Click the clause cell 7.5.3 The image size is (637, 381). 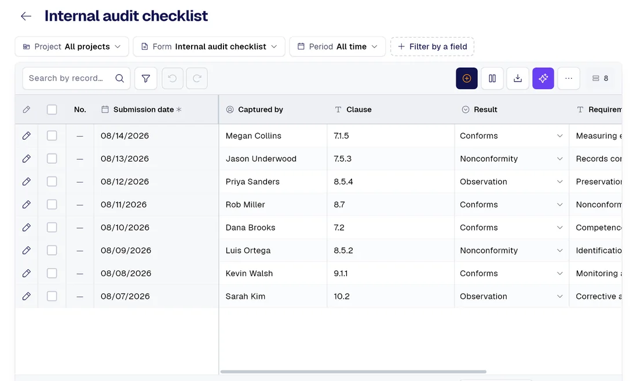(x=391, y=159)
